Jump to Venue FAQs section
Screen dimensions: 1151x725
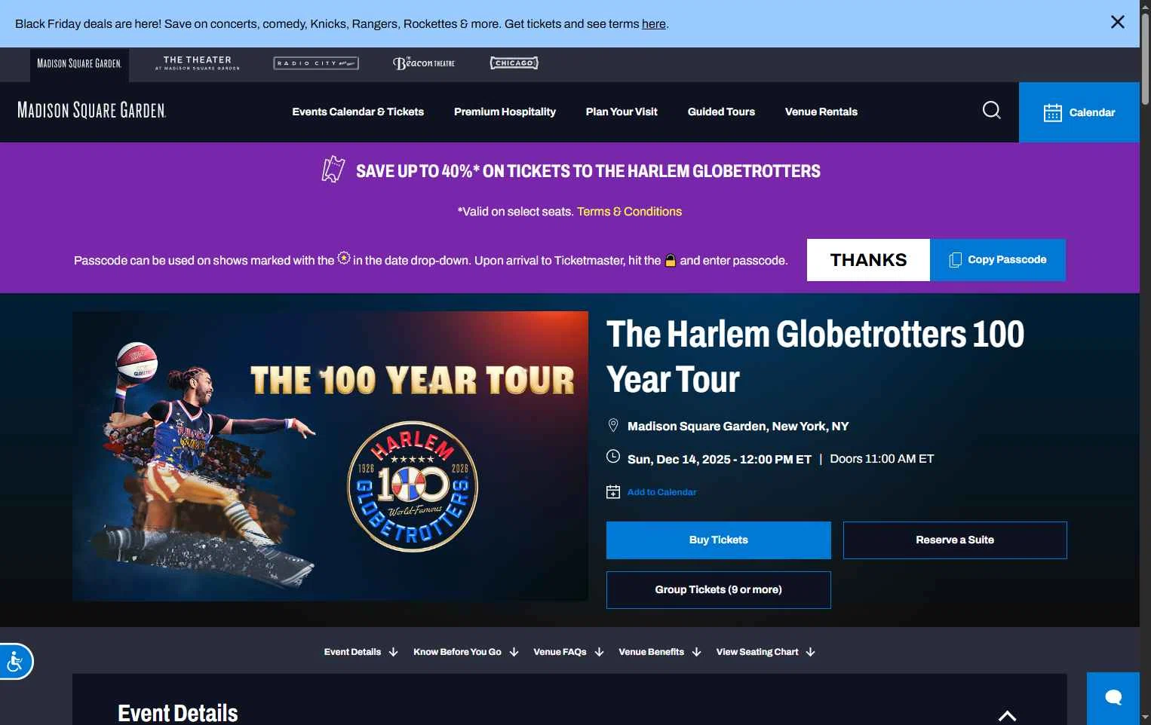(568, 652)
